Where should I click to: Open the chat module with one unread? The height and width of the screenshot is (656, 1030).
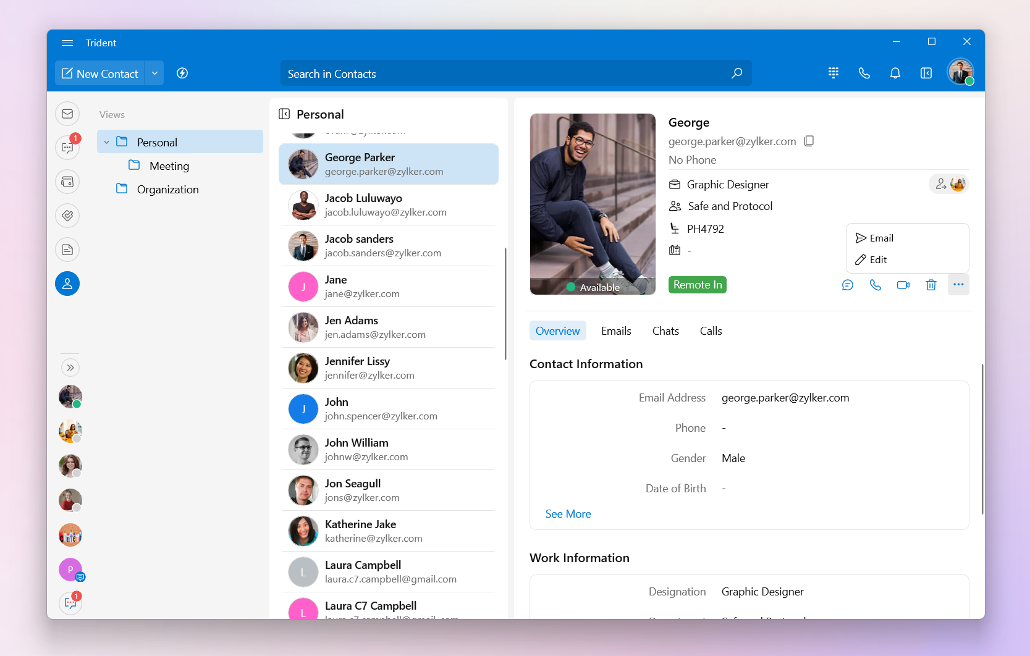point(67,148)
